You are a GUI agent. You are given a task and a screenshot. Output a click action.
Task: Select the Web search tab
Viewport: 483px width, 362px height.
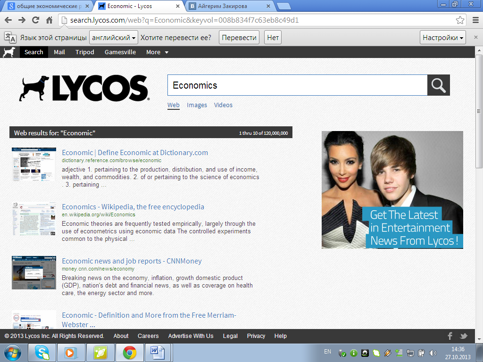coord(174,105)
